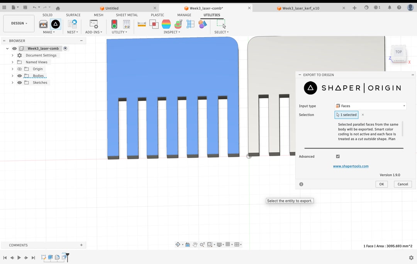Viewport: 417px width, 264px height.
Task: Click the Fit zoom window icon
Action: click(210, 244)
